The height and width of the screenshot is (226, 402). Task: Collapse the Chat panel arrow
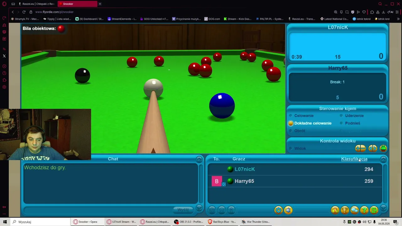click(x=199, y=159)
